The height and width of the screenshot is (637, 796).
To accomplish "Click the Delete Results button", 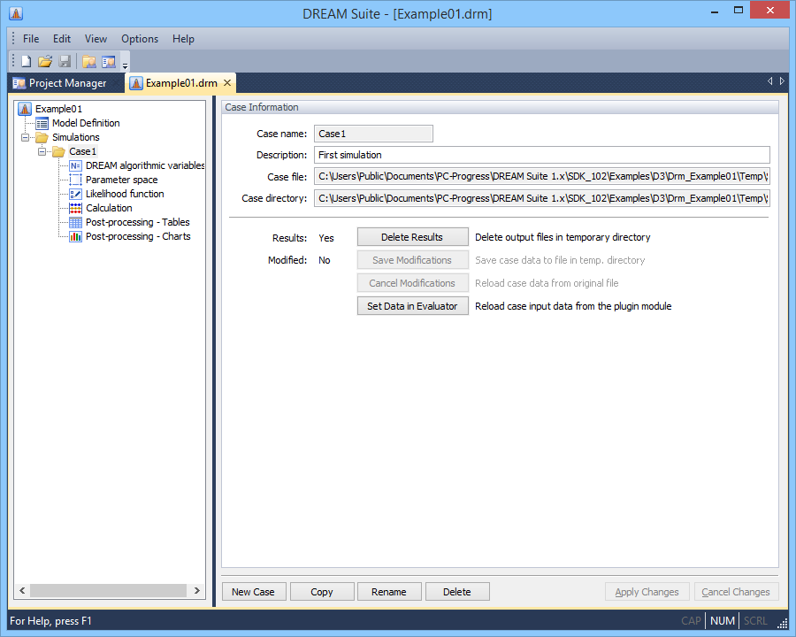I will [413, 237].
